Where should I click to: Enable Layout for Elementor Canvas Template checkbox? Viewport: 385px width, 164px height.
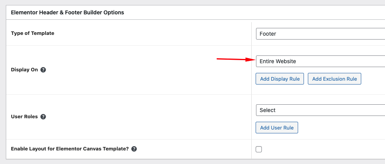259,149
